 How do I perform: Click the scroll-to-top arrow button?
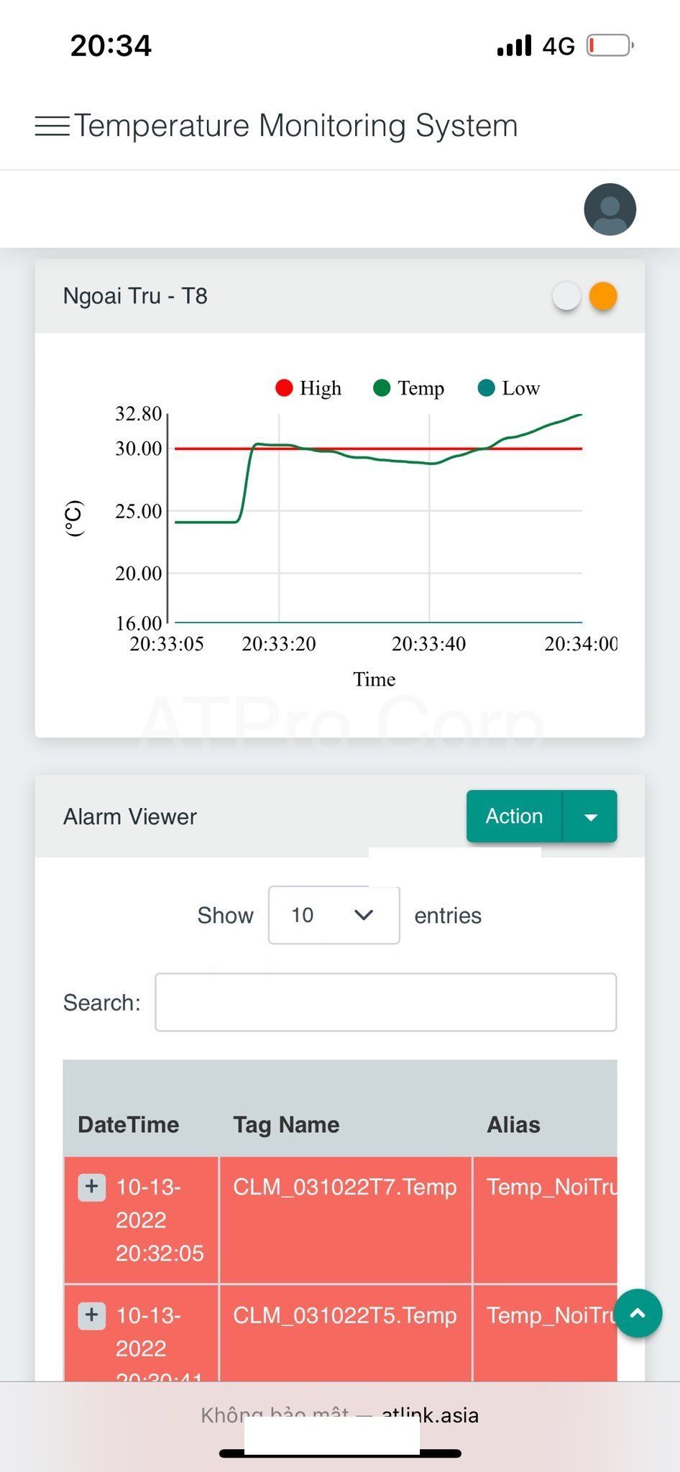pos(638,1313)
